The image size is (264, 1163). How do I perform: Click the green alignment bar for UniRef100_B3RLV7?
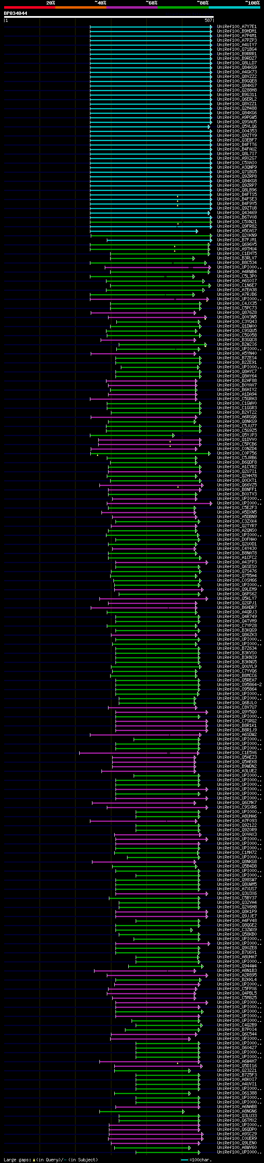pyautogui.click(x=153, y=258)
